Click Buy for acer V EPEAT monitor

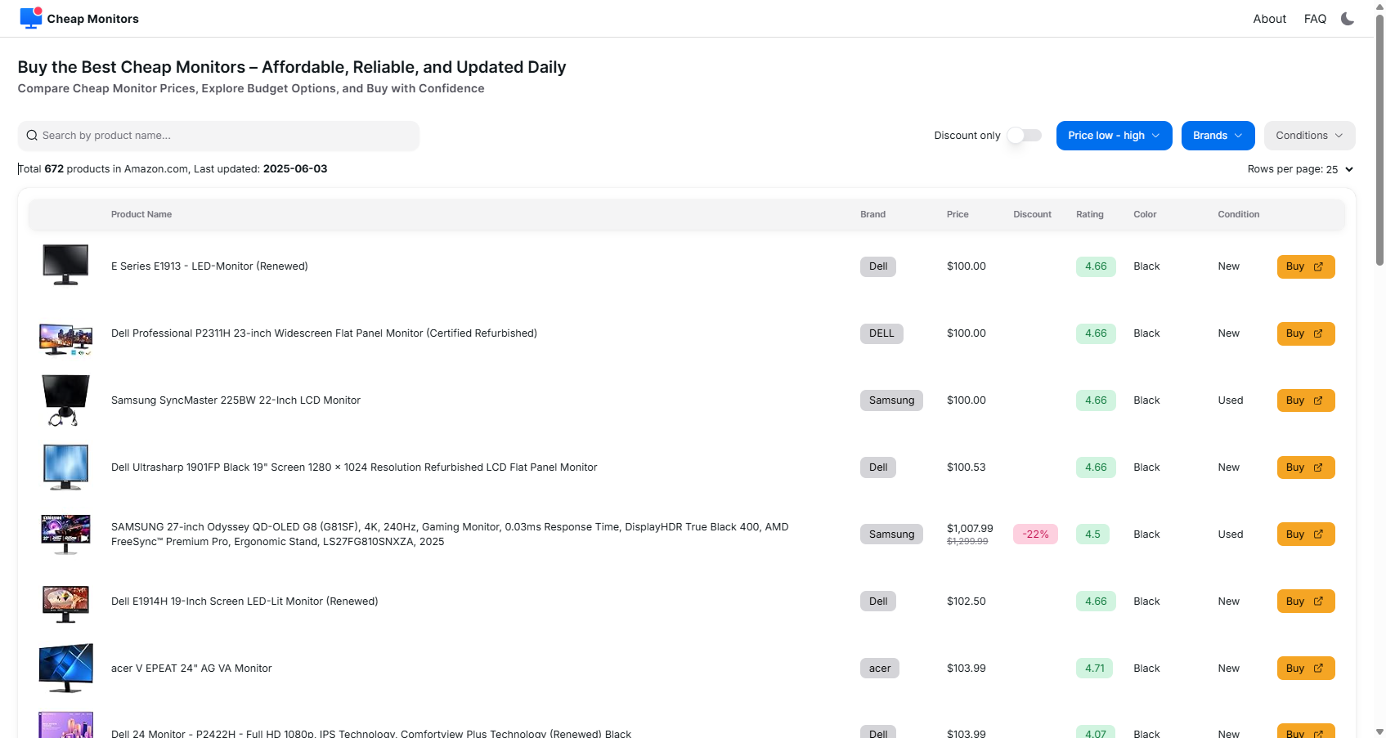[x=1305, y=669]
